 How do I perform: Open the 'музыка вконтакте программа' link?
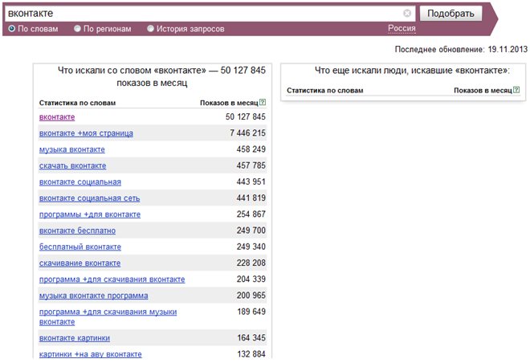point(94,296)
